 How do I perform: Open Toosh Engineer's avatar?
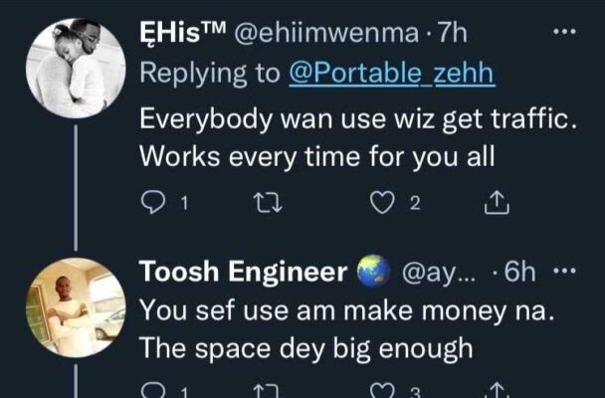coord(76,307)
